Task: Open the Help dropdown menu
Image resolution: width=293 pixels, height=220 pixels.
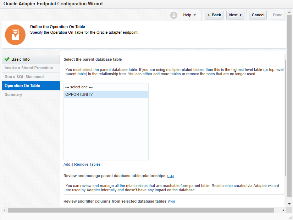Action: (x=189, y=15)
